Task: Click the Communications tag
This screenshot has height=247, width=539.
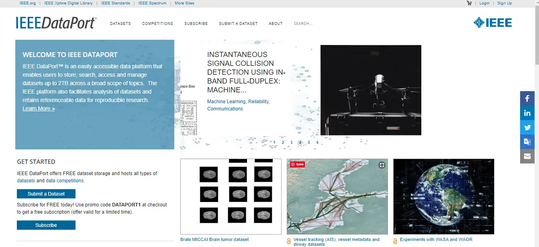Action: pos(225,109)
